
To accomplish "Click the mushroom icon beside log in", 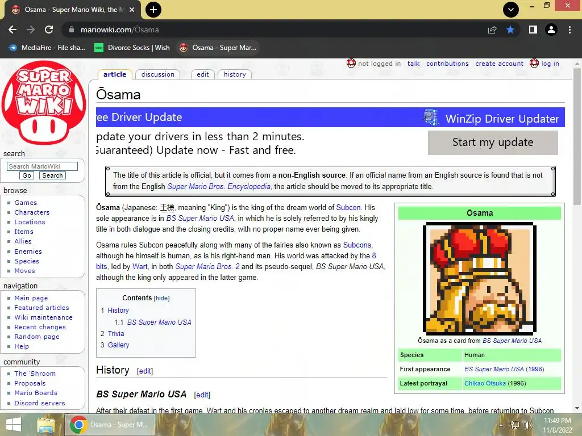I will [x=534, y=64].
